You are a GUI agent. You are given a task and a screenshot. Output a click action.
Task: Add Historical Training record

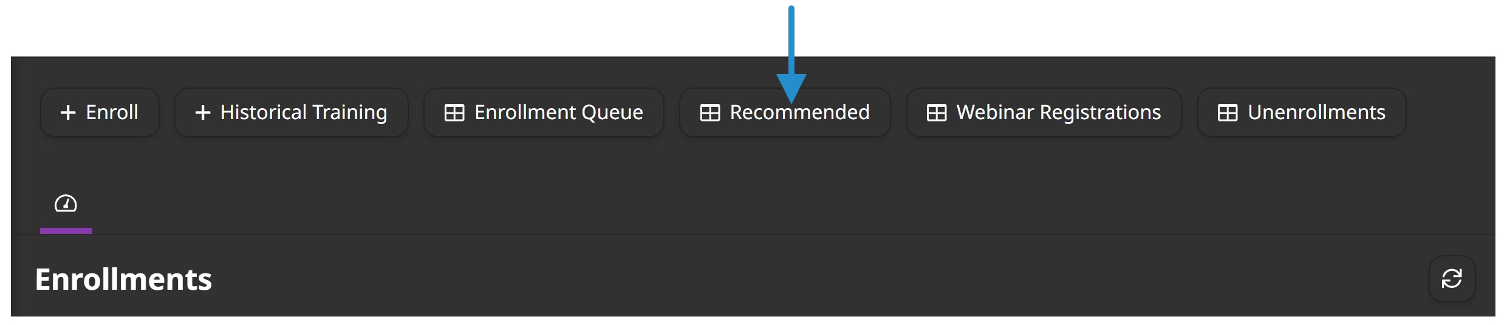(292, 112)
